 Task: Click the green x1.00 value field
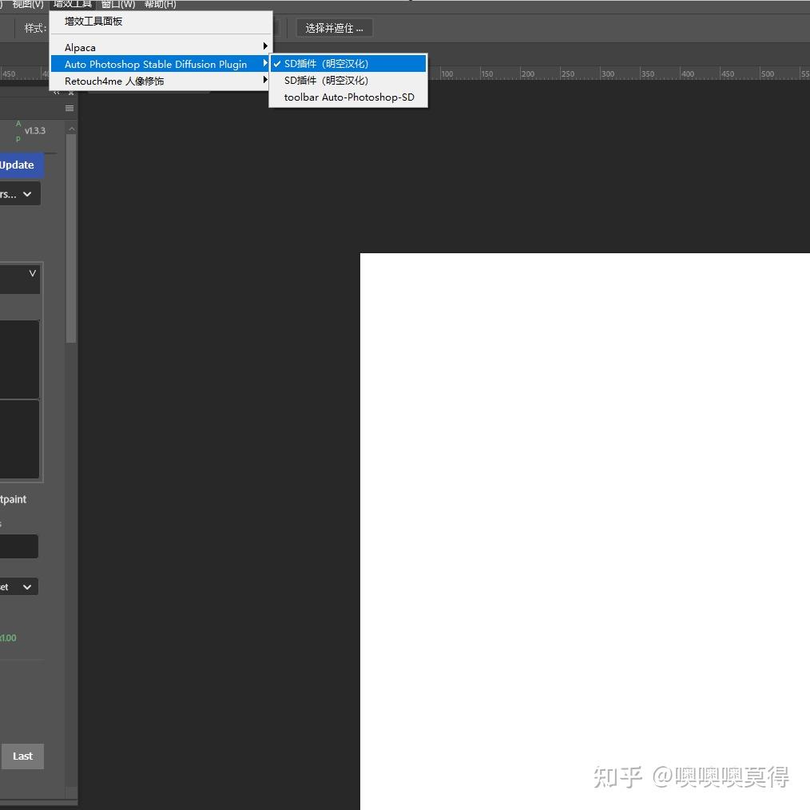coord(8,637)
